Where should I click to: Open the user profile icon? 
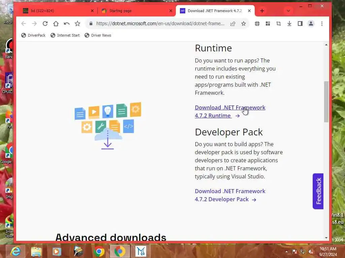click(311, 24)
